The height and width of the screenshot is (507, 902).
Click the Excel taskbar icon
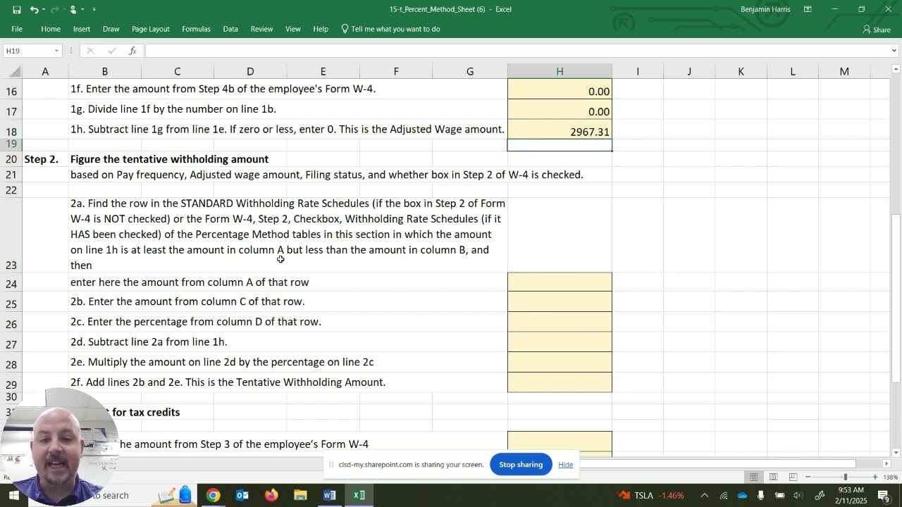tap(359, 496)
